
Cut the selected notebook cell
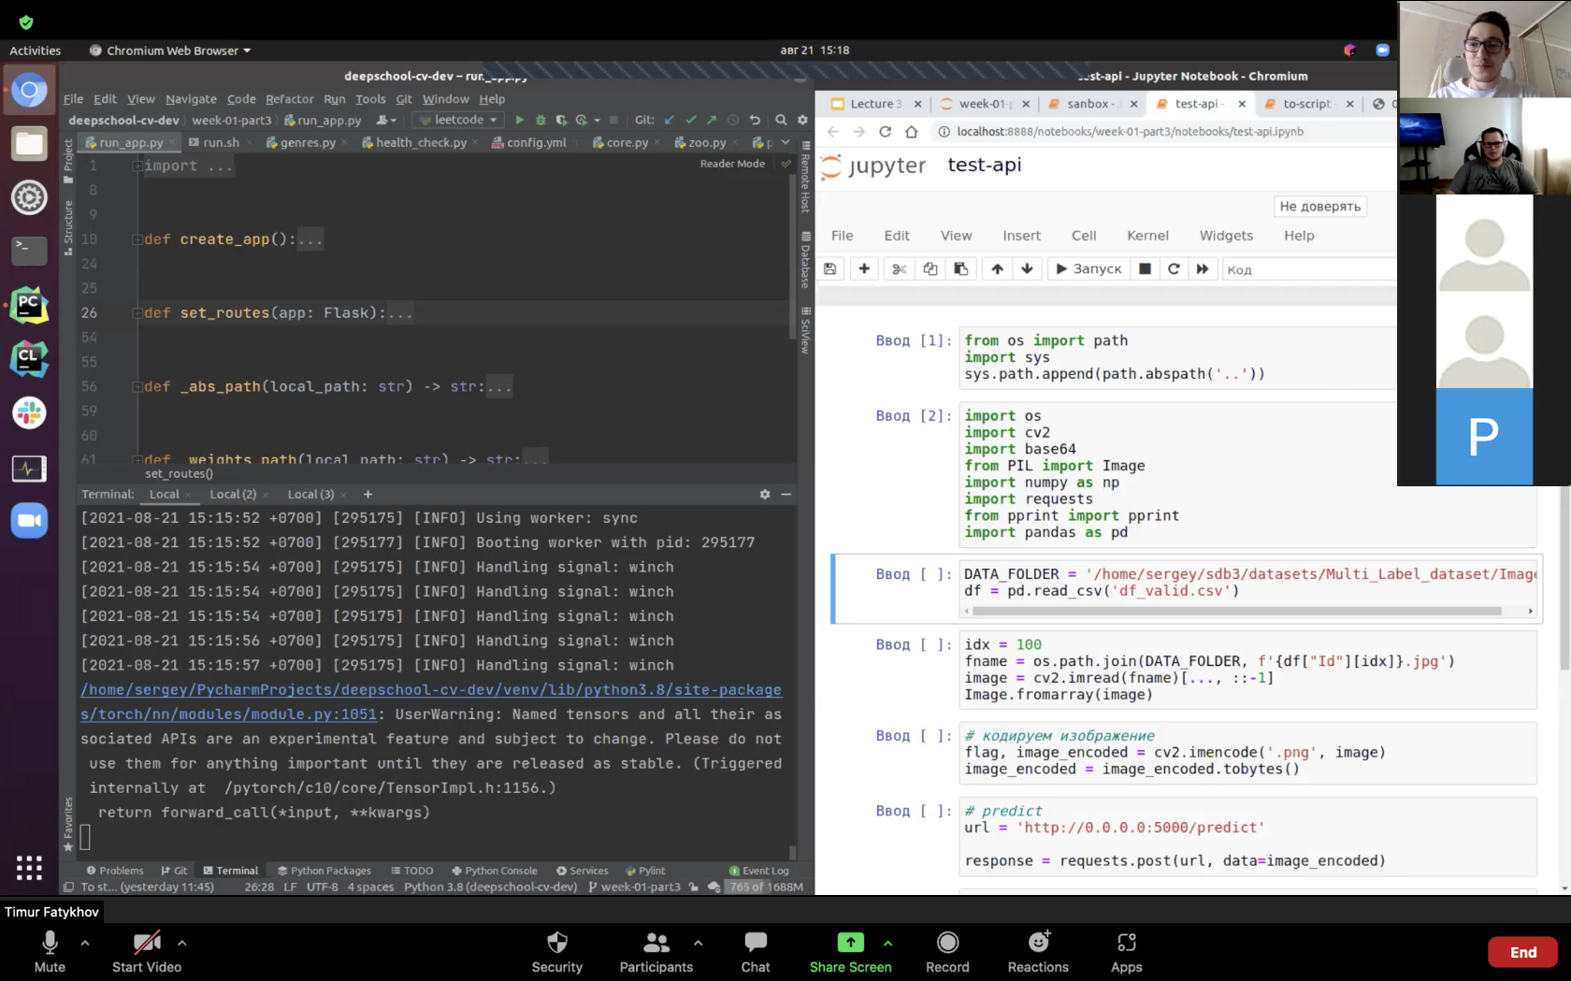(899, 268)
